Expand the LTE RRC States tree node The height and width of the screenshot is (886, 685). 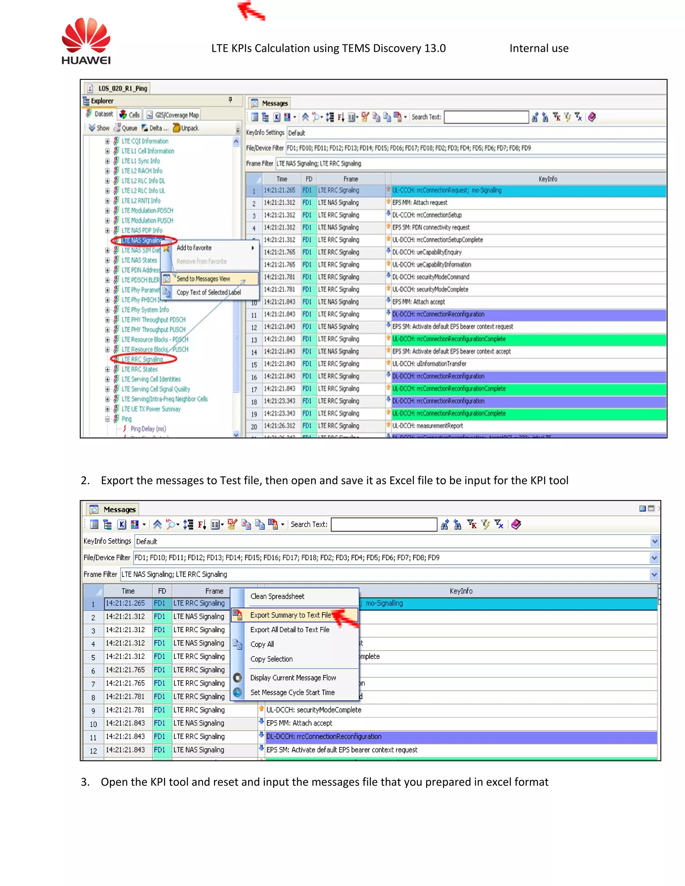[107, 369]
